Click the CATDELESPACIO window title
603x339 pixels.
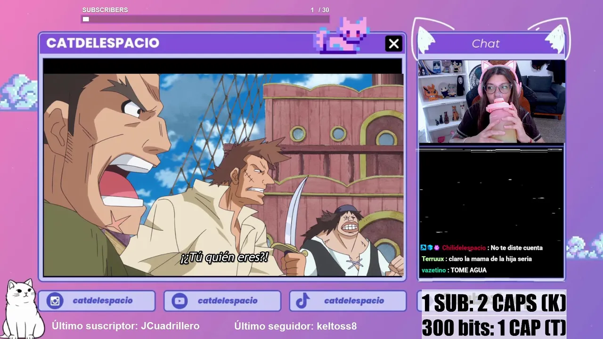pos(103,43)
